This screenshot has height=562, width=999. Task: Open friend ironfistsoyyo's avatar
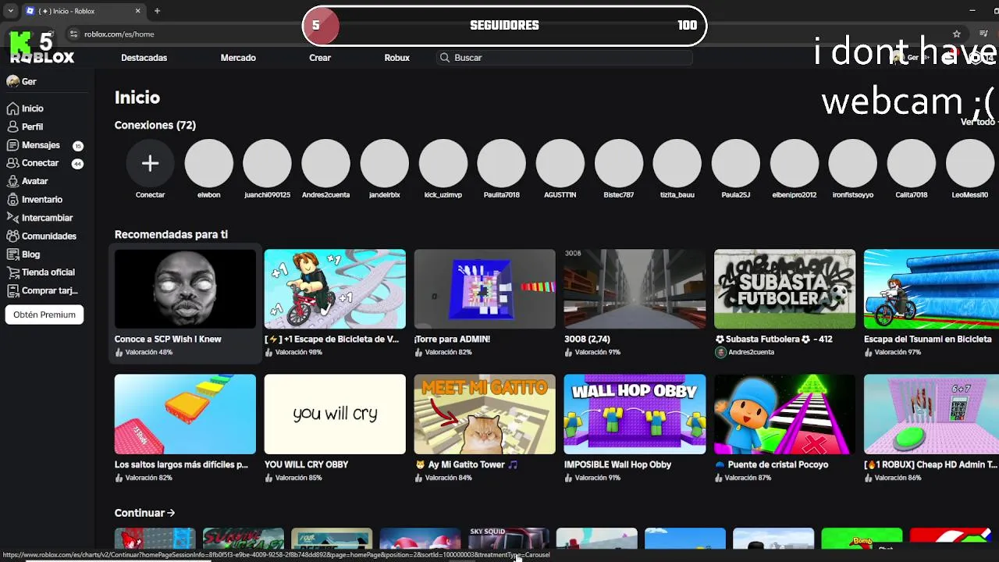click(852, 163)
